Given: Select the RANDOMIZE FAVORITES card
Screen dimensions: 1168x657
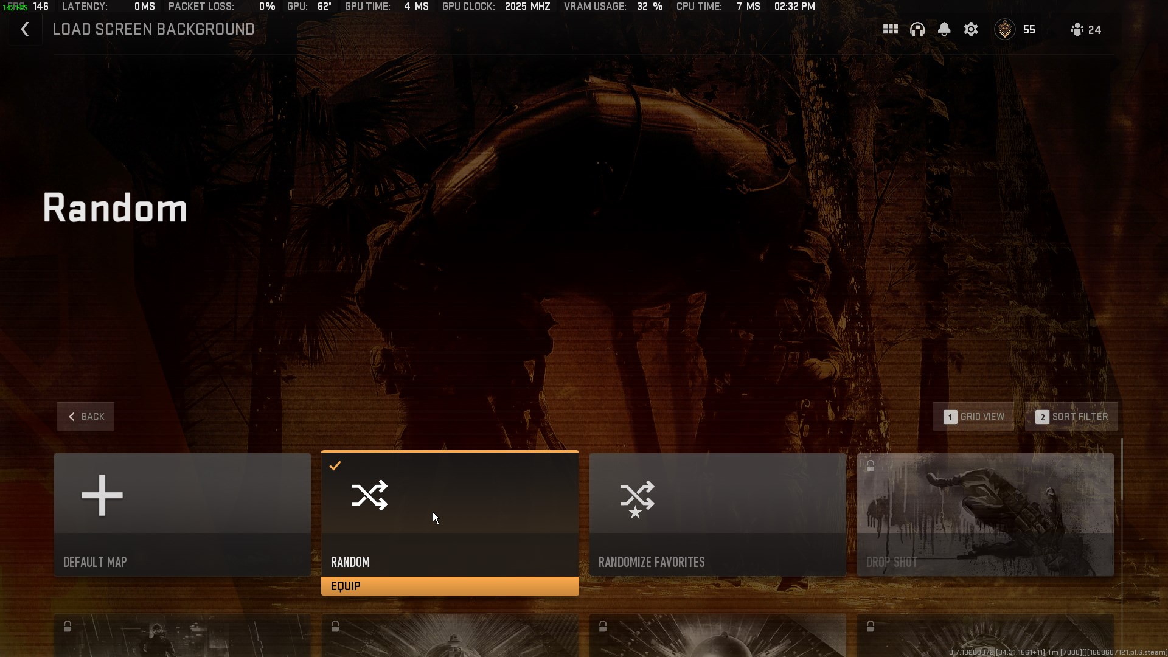Looking at the screenshot, I should pyautogui.click(x=718, y=515).
